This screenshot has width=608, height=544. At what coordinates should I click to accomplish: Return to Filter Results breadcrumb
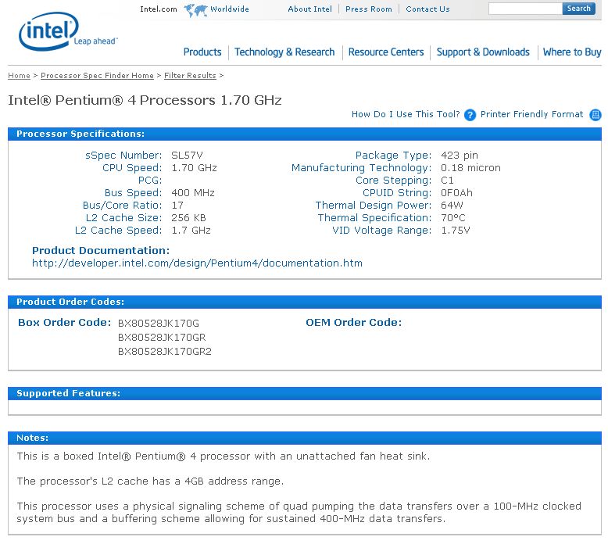(190, 76)
